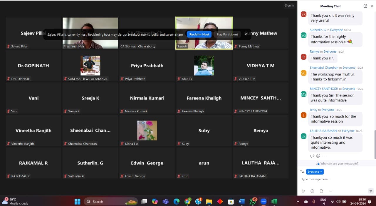
Task: Dismiss the host notification banner
Action: click(246, 35)
